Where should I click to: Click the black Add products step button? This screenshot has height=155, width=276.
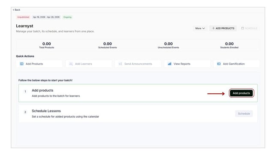click(x=241, y=93)
